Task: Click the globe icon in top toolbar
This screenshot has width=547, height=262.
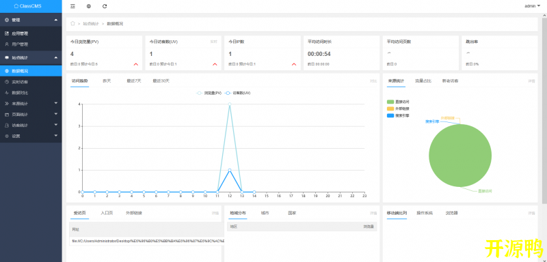Action: (89, 6)
